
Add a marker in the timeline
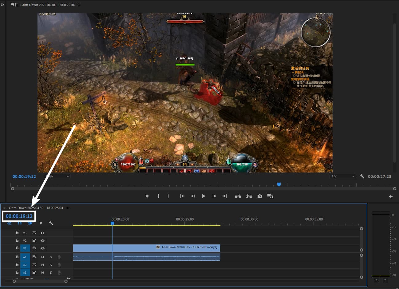click(x=41, y=223)
